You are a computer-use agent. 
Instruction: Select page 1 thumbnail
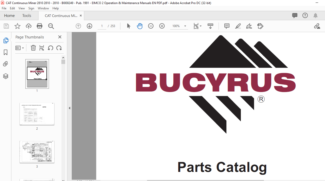(37, 74)
